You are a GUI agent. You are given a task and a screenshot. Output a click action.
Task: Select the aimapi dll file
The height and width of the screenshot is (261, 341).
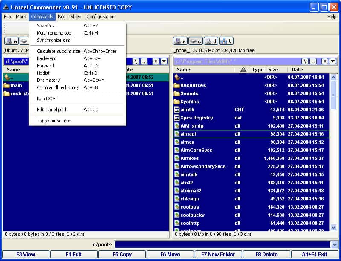pyautogui.click(x=188, y=134)
